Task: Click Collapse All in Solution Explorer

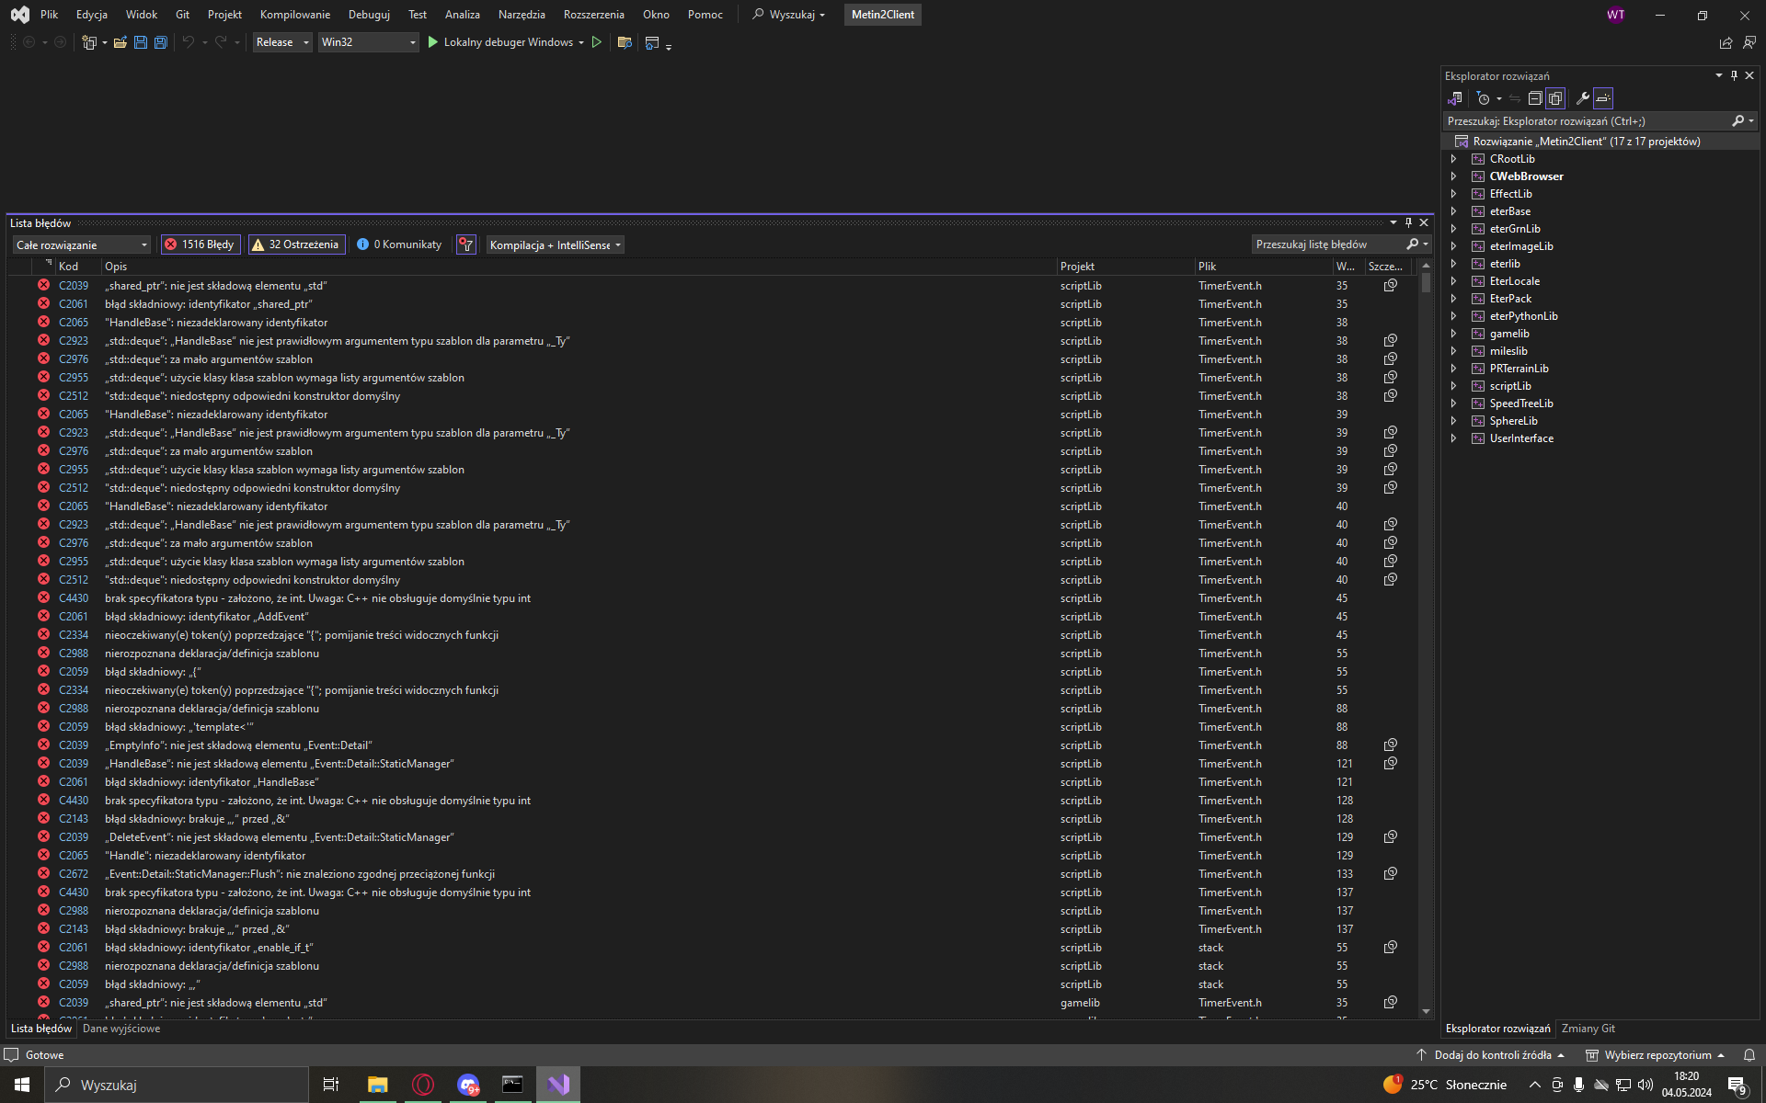Action: pos(1535,98)
